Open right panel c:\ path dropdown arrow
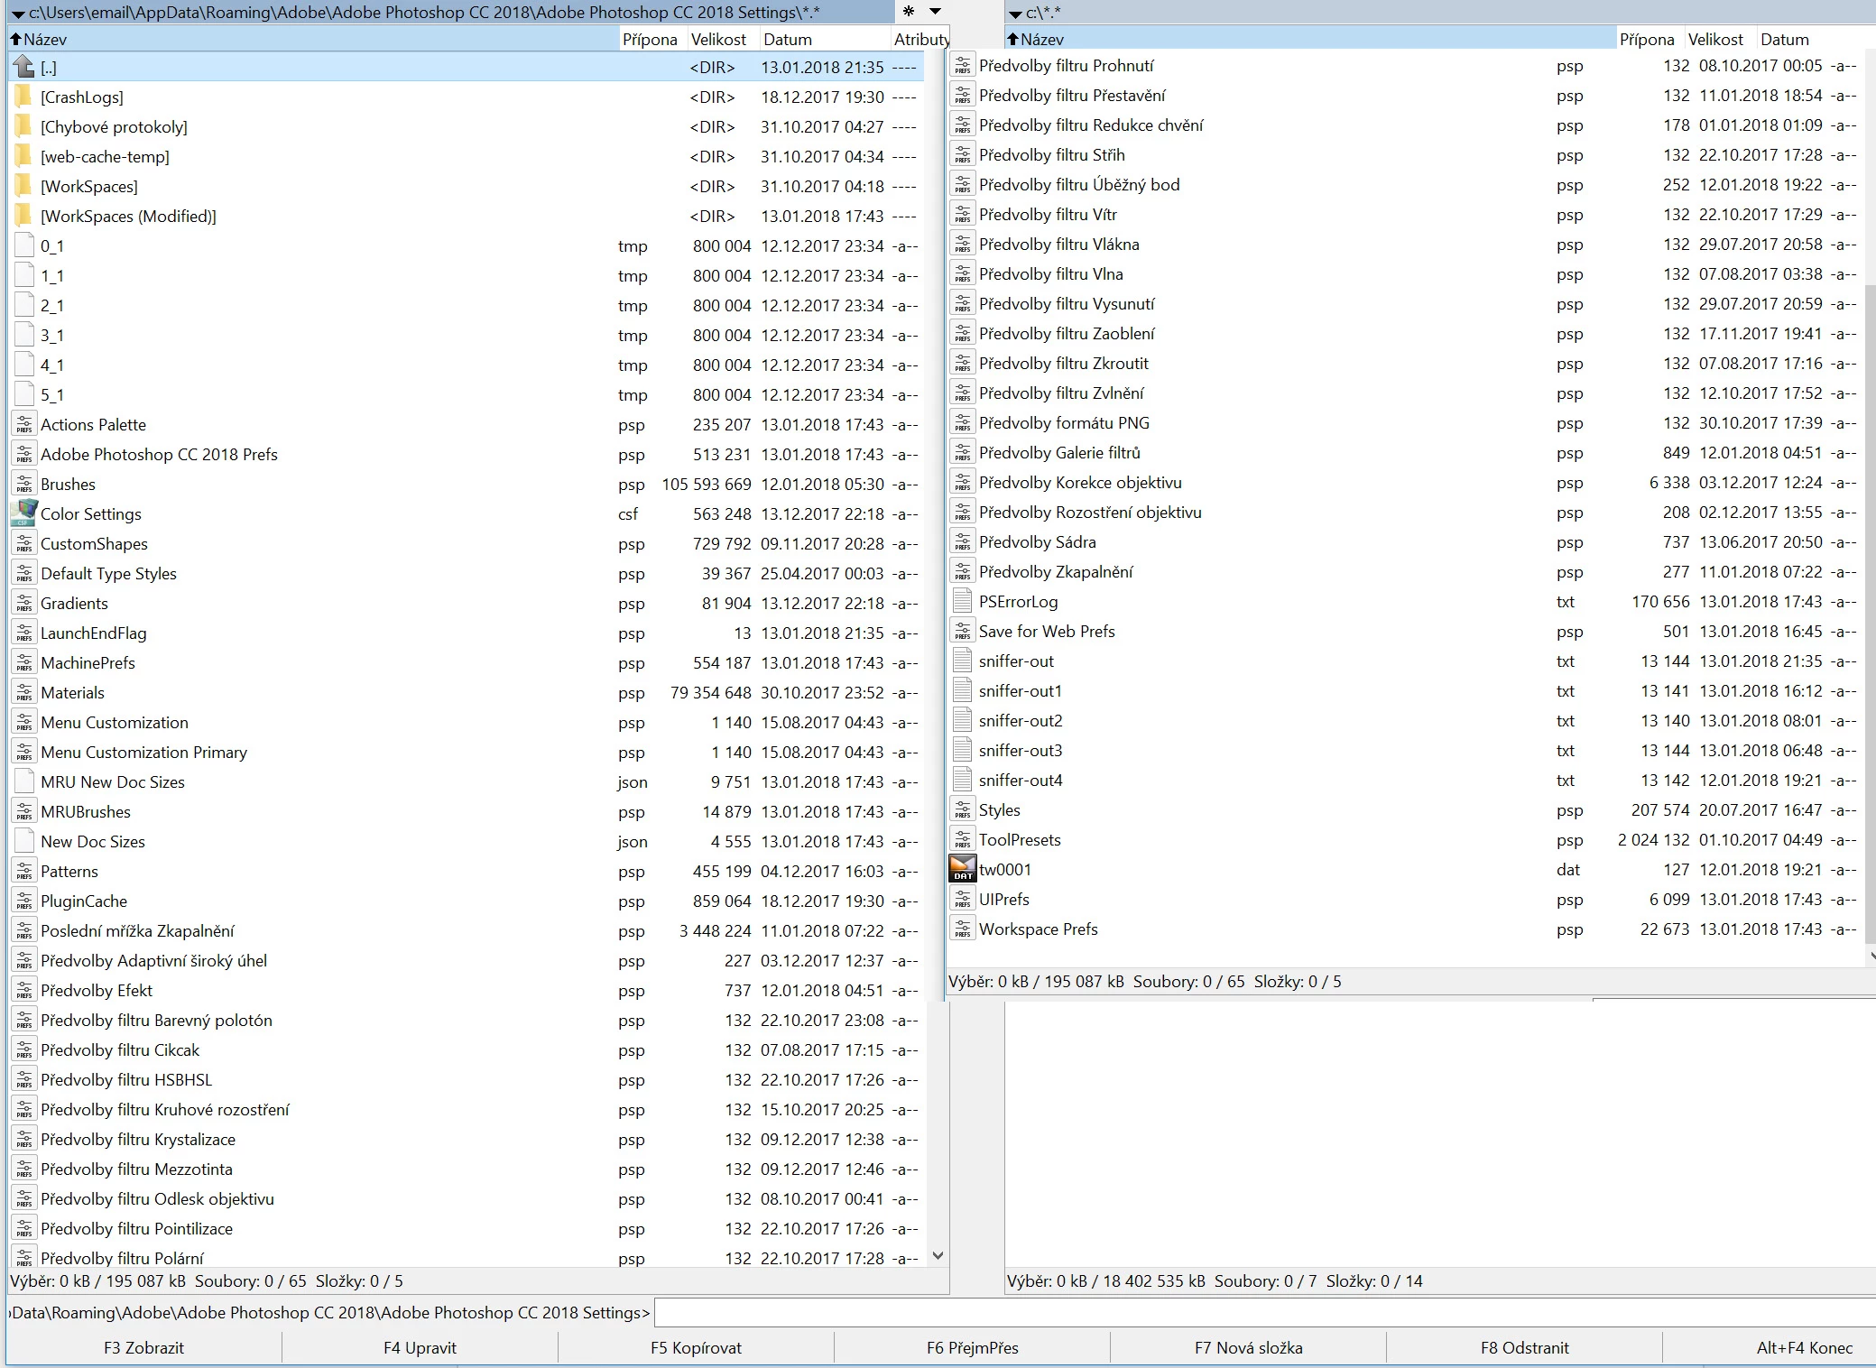 (x=1015, y=13)
